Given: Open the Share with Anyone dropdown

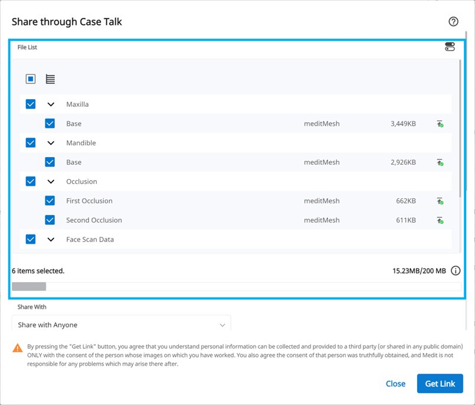Looking at the screenshot, I should (x=121, y=325).
